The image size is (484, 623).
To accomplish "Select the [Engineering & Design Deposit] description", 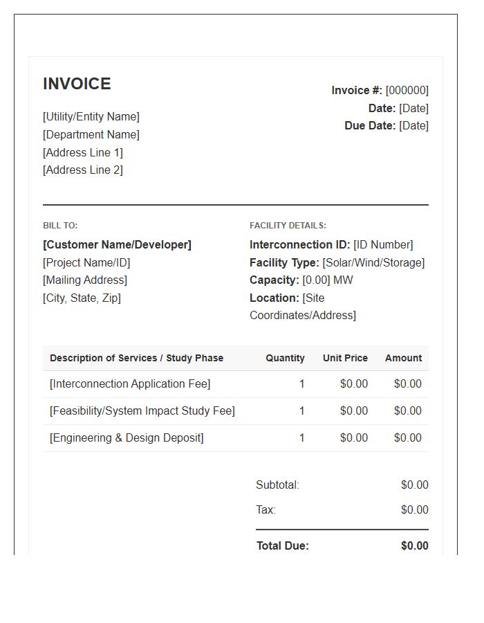I will (127, 438).
